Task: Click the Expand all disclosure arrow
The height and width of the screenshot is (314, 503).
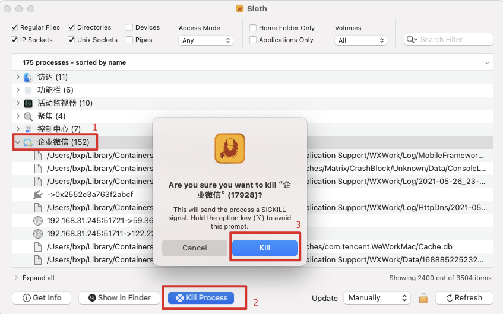Action: pos(16,278)
